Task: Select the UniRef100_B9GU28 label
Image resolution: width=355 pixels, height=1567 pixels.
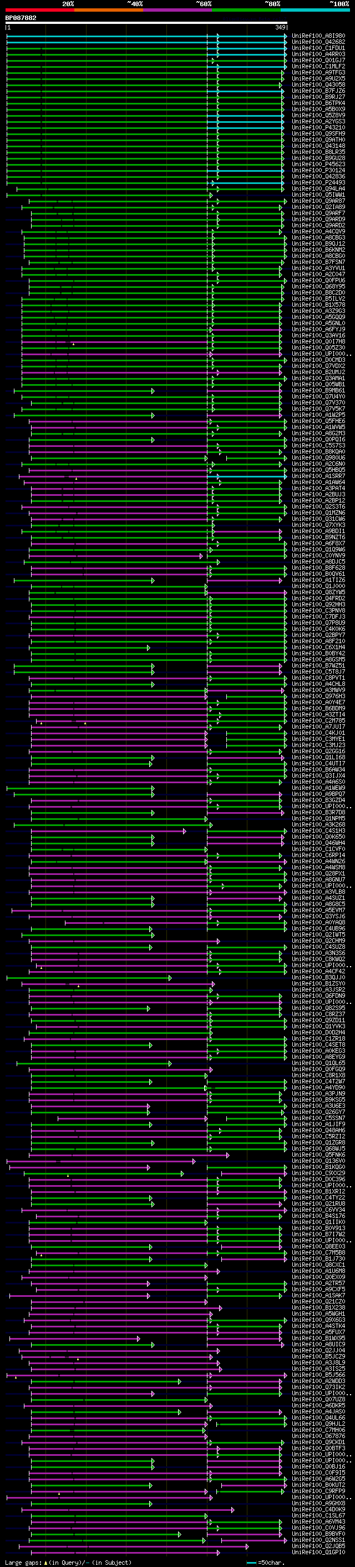Action: click(x=318, y=158)
